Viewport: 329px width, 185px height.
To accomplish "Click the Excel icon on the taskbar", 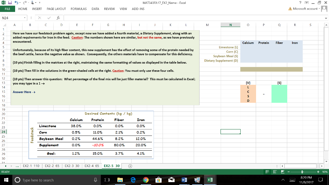I will [210, 180].
